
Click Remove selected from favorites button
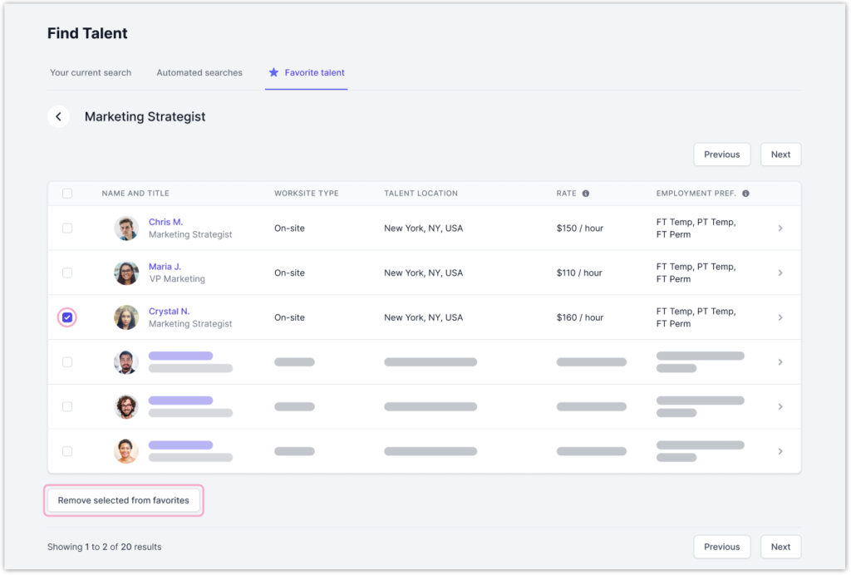(x=124, y=500)
